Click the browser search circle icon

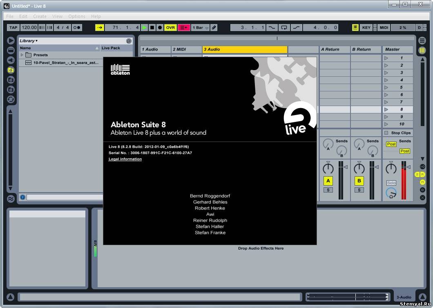[129, 41]
